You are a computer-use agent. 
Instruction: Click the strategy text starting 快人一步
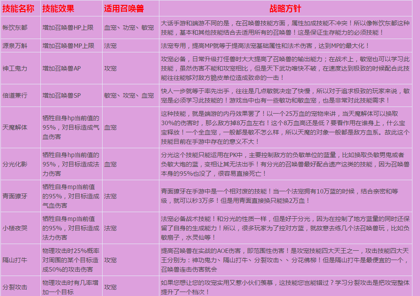point(285,95)
